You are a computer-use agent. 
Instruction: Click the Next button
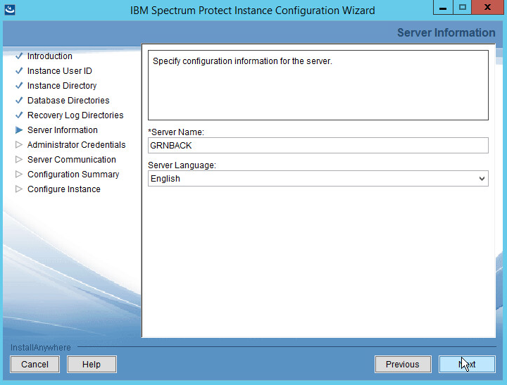click(467, 365)
